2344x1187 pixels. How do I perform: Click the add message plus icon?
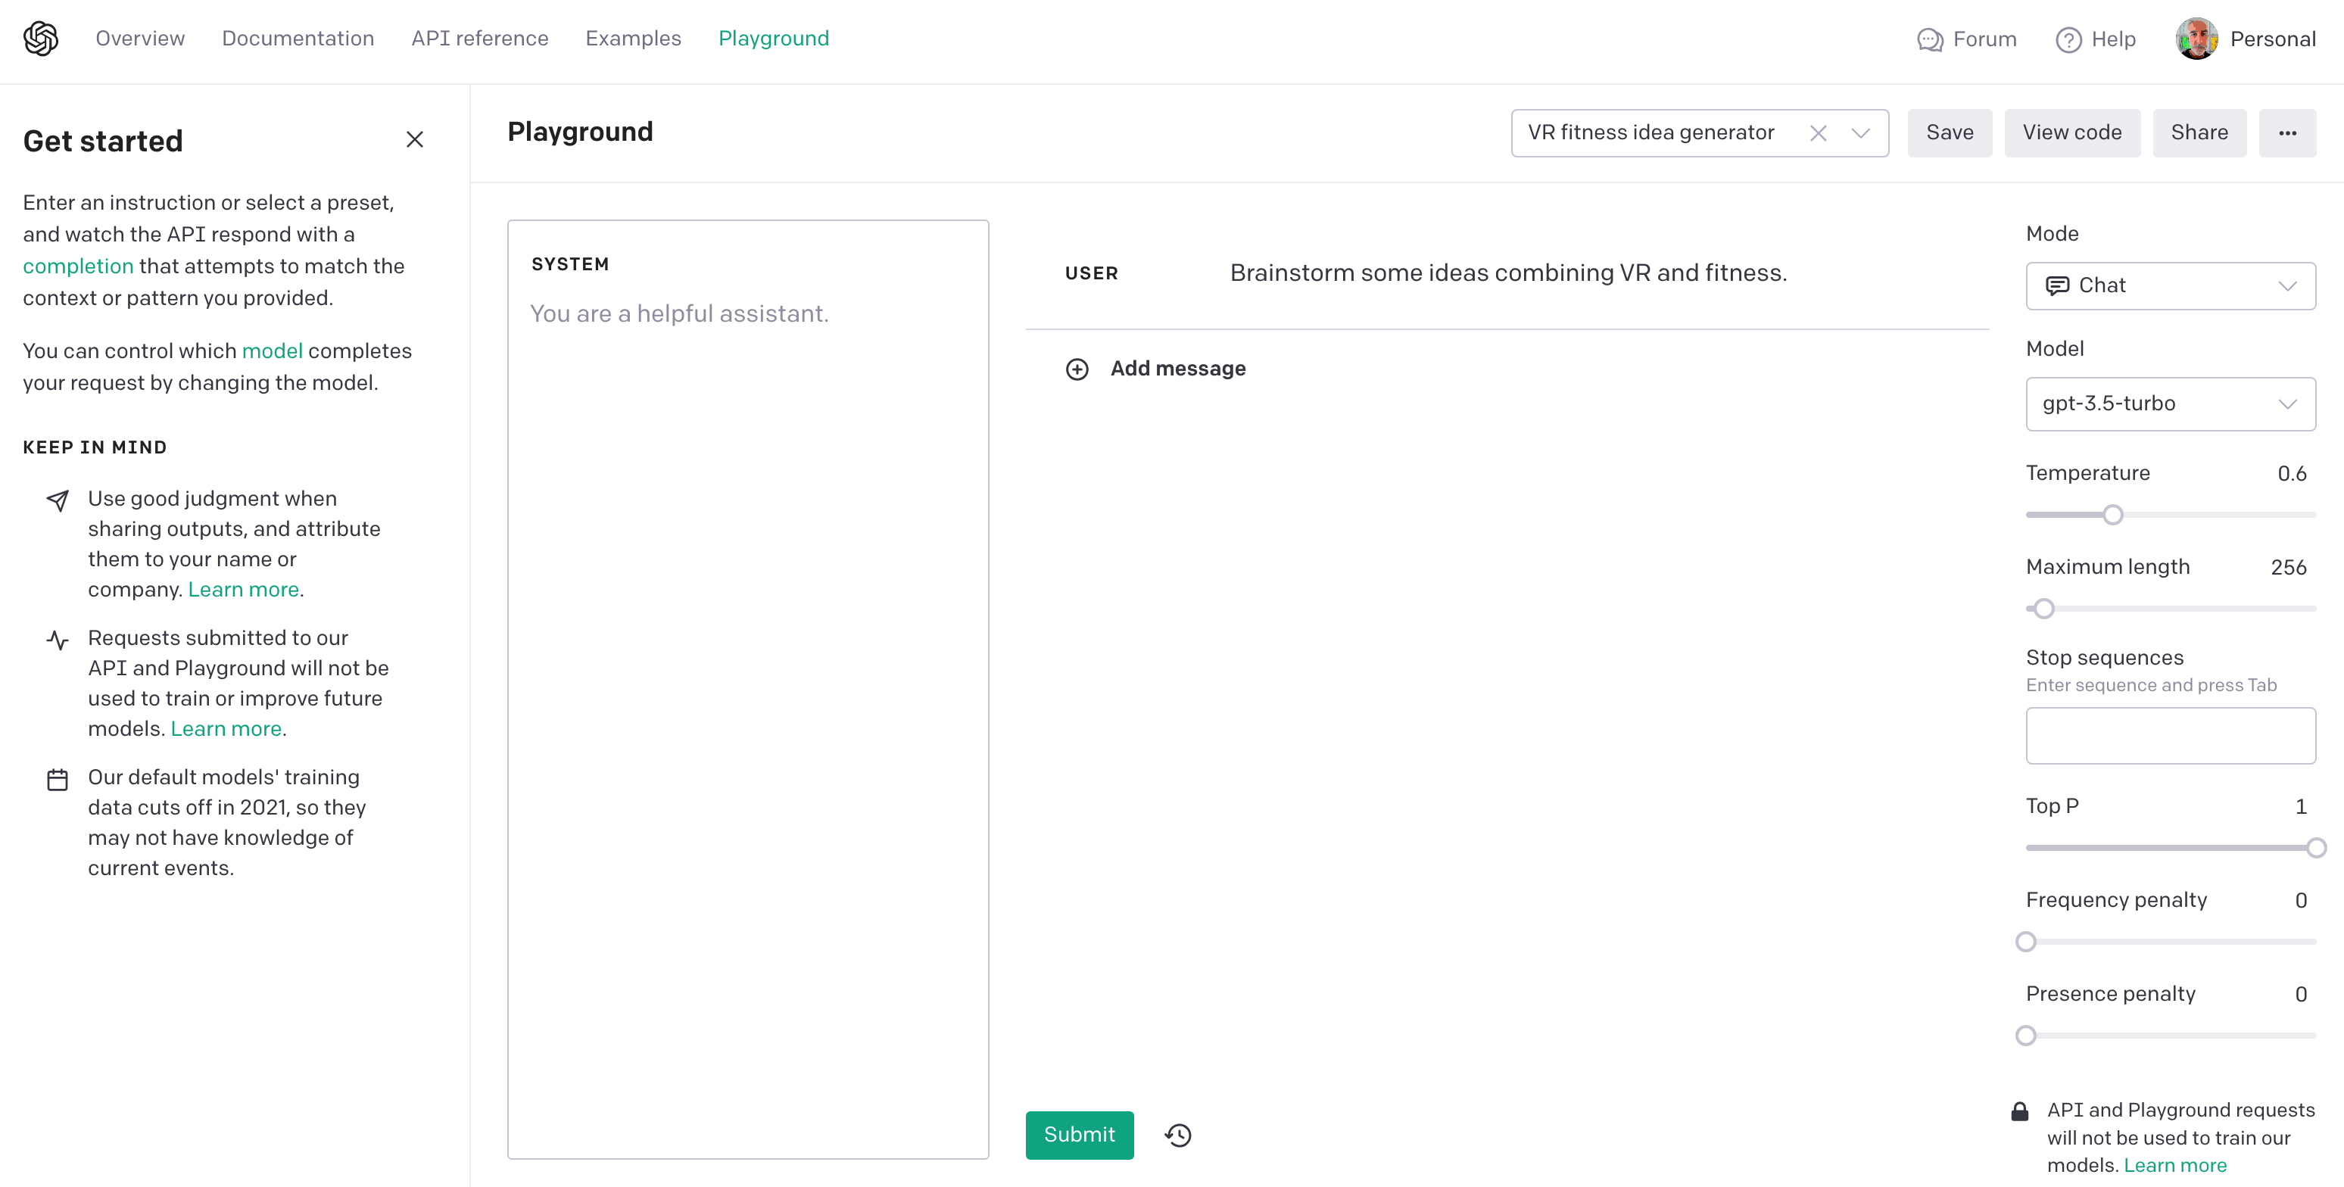coord(1077,369)
